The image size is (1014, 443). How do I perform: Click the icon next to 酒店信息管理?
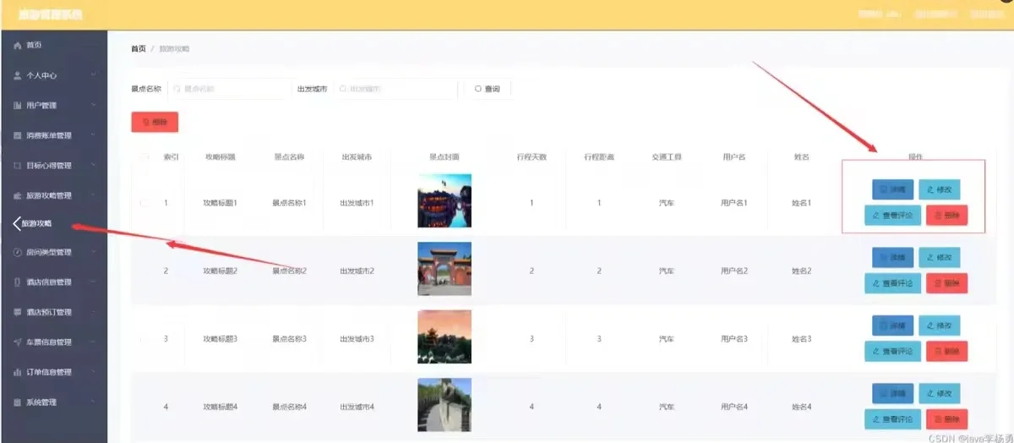(18, 282)
